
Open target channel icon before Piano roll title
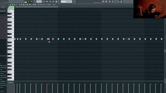(x=38, y=5)
